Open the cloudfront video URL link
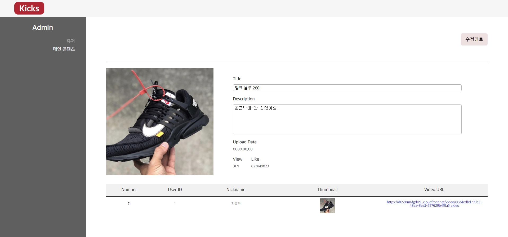This screenshot has height=237, width=508. [434, 204]
